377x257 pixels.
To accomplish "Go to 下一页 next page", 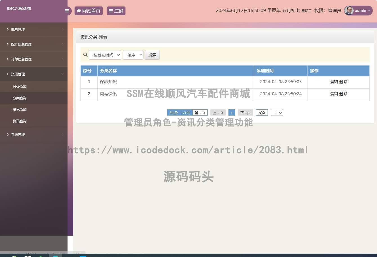I will pos(246,113).
